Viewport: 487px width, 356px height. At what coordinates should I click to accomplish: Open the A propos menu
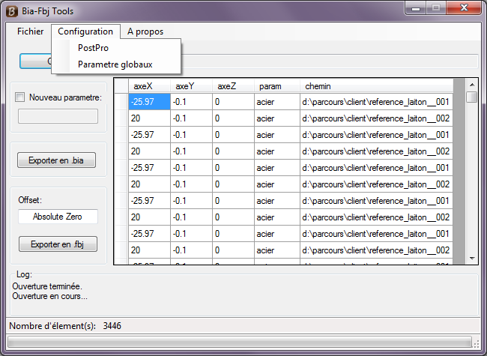[145, 31]
